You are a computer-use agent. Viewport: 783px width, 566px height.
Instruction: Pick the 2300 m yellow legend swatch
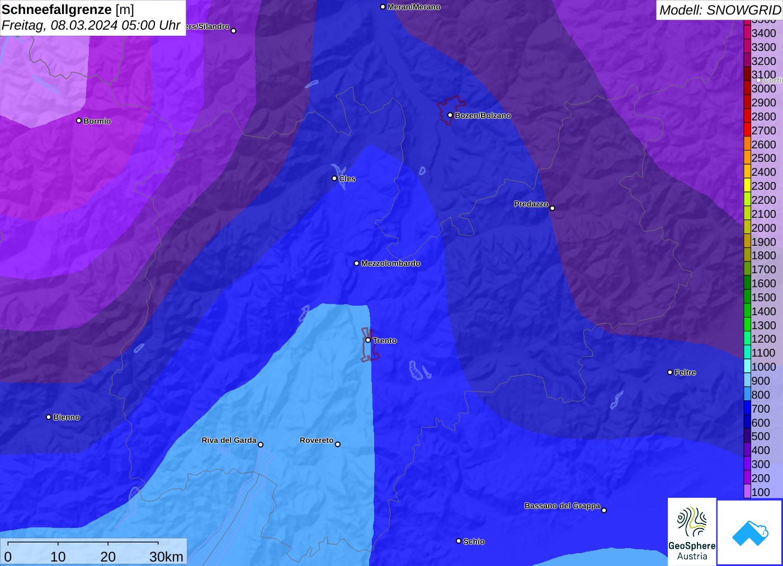tap(747, 186)
